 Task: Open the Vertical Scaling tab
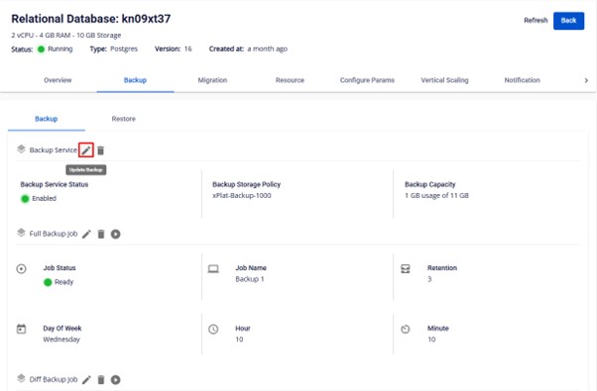tap(444, 80)
